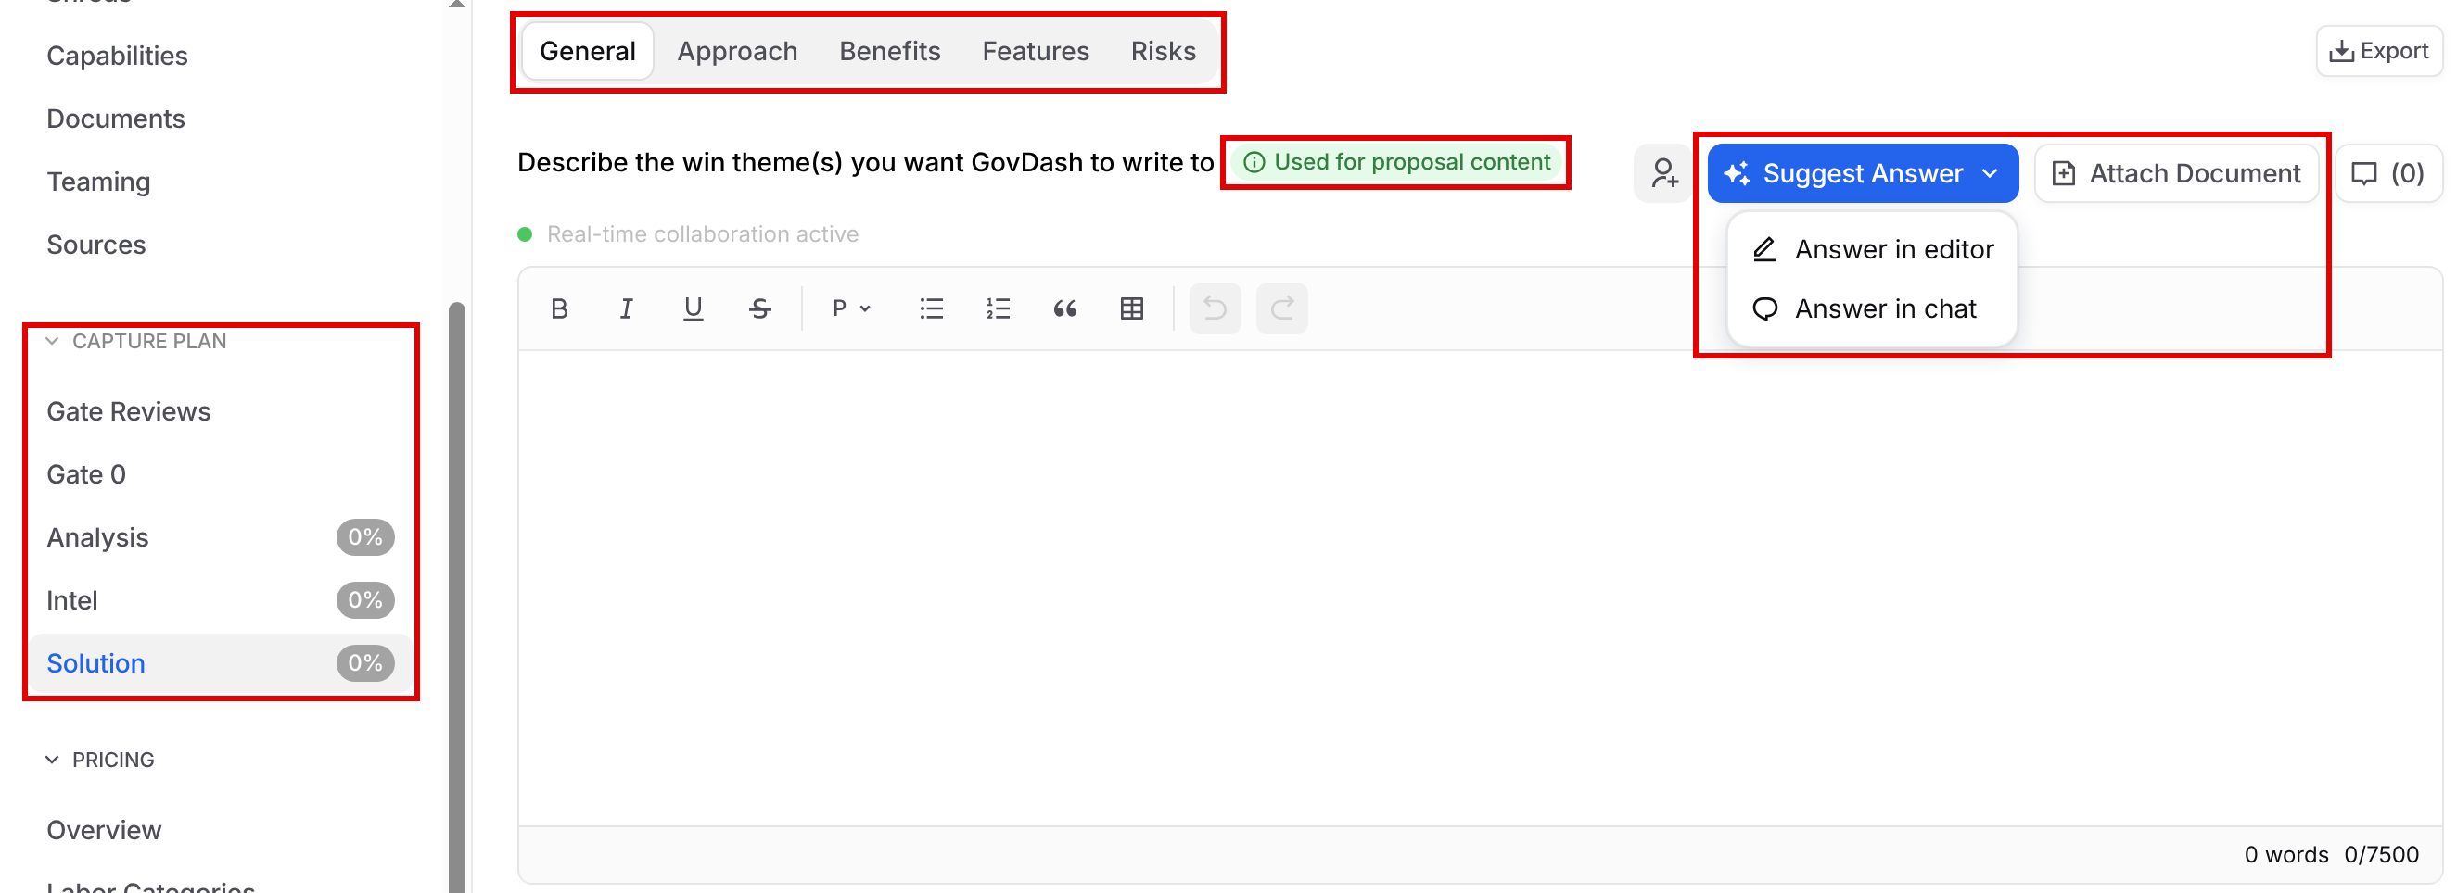Open Documents in the sidebar
This screenshot has height=893, width=2457.
(x=115, y=119)
